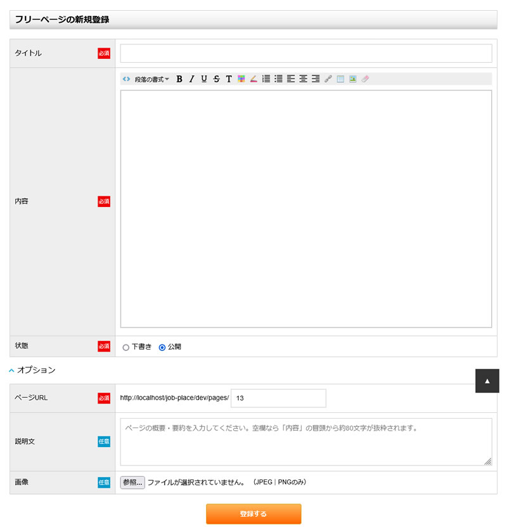The image size is (507, 532).
Task: Apply strikethrough formatting to text
Action: coord(217,79)
